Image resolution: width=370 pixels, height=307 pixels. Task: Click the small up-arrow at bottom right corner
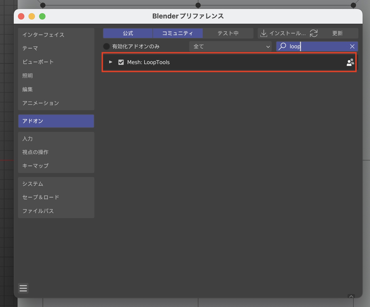[351, 296]
